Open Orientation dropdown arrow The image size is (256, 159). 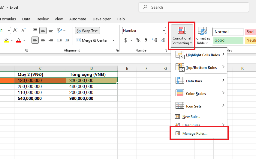(x=64, y=31)
